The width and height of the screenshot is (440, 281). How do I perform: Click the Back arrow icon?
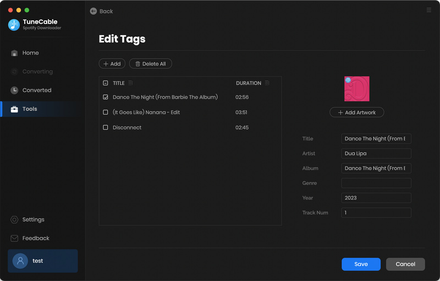(94, 11)
